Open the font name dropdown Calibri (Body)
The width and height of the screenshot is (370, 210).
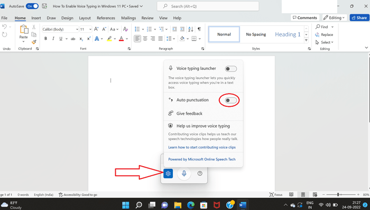point(77,29)
